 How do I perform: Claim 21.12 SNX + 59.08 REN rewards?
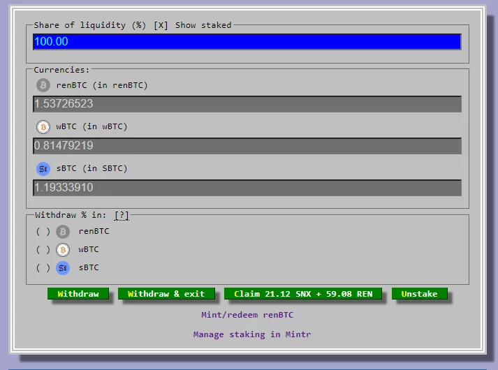pos(303,294)
